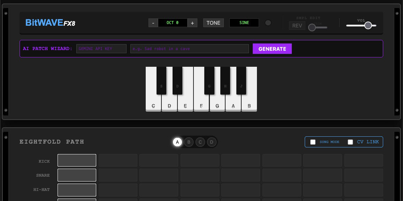Click the round LED beside the SINE display

[268, 23]
